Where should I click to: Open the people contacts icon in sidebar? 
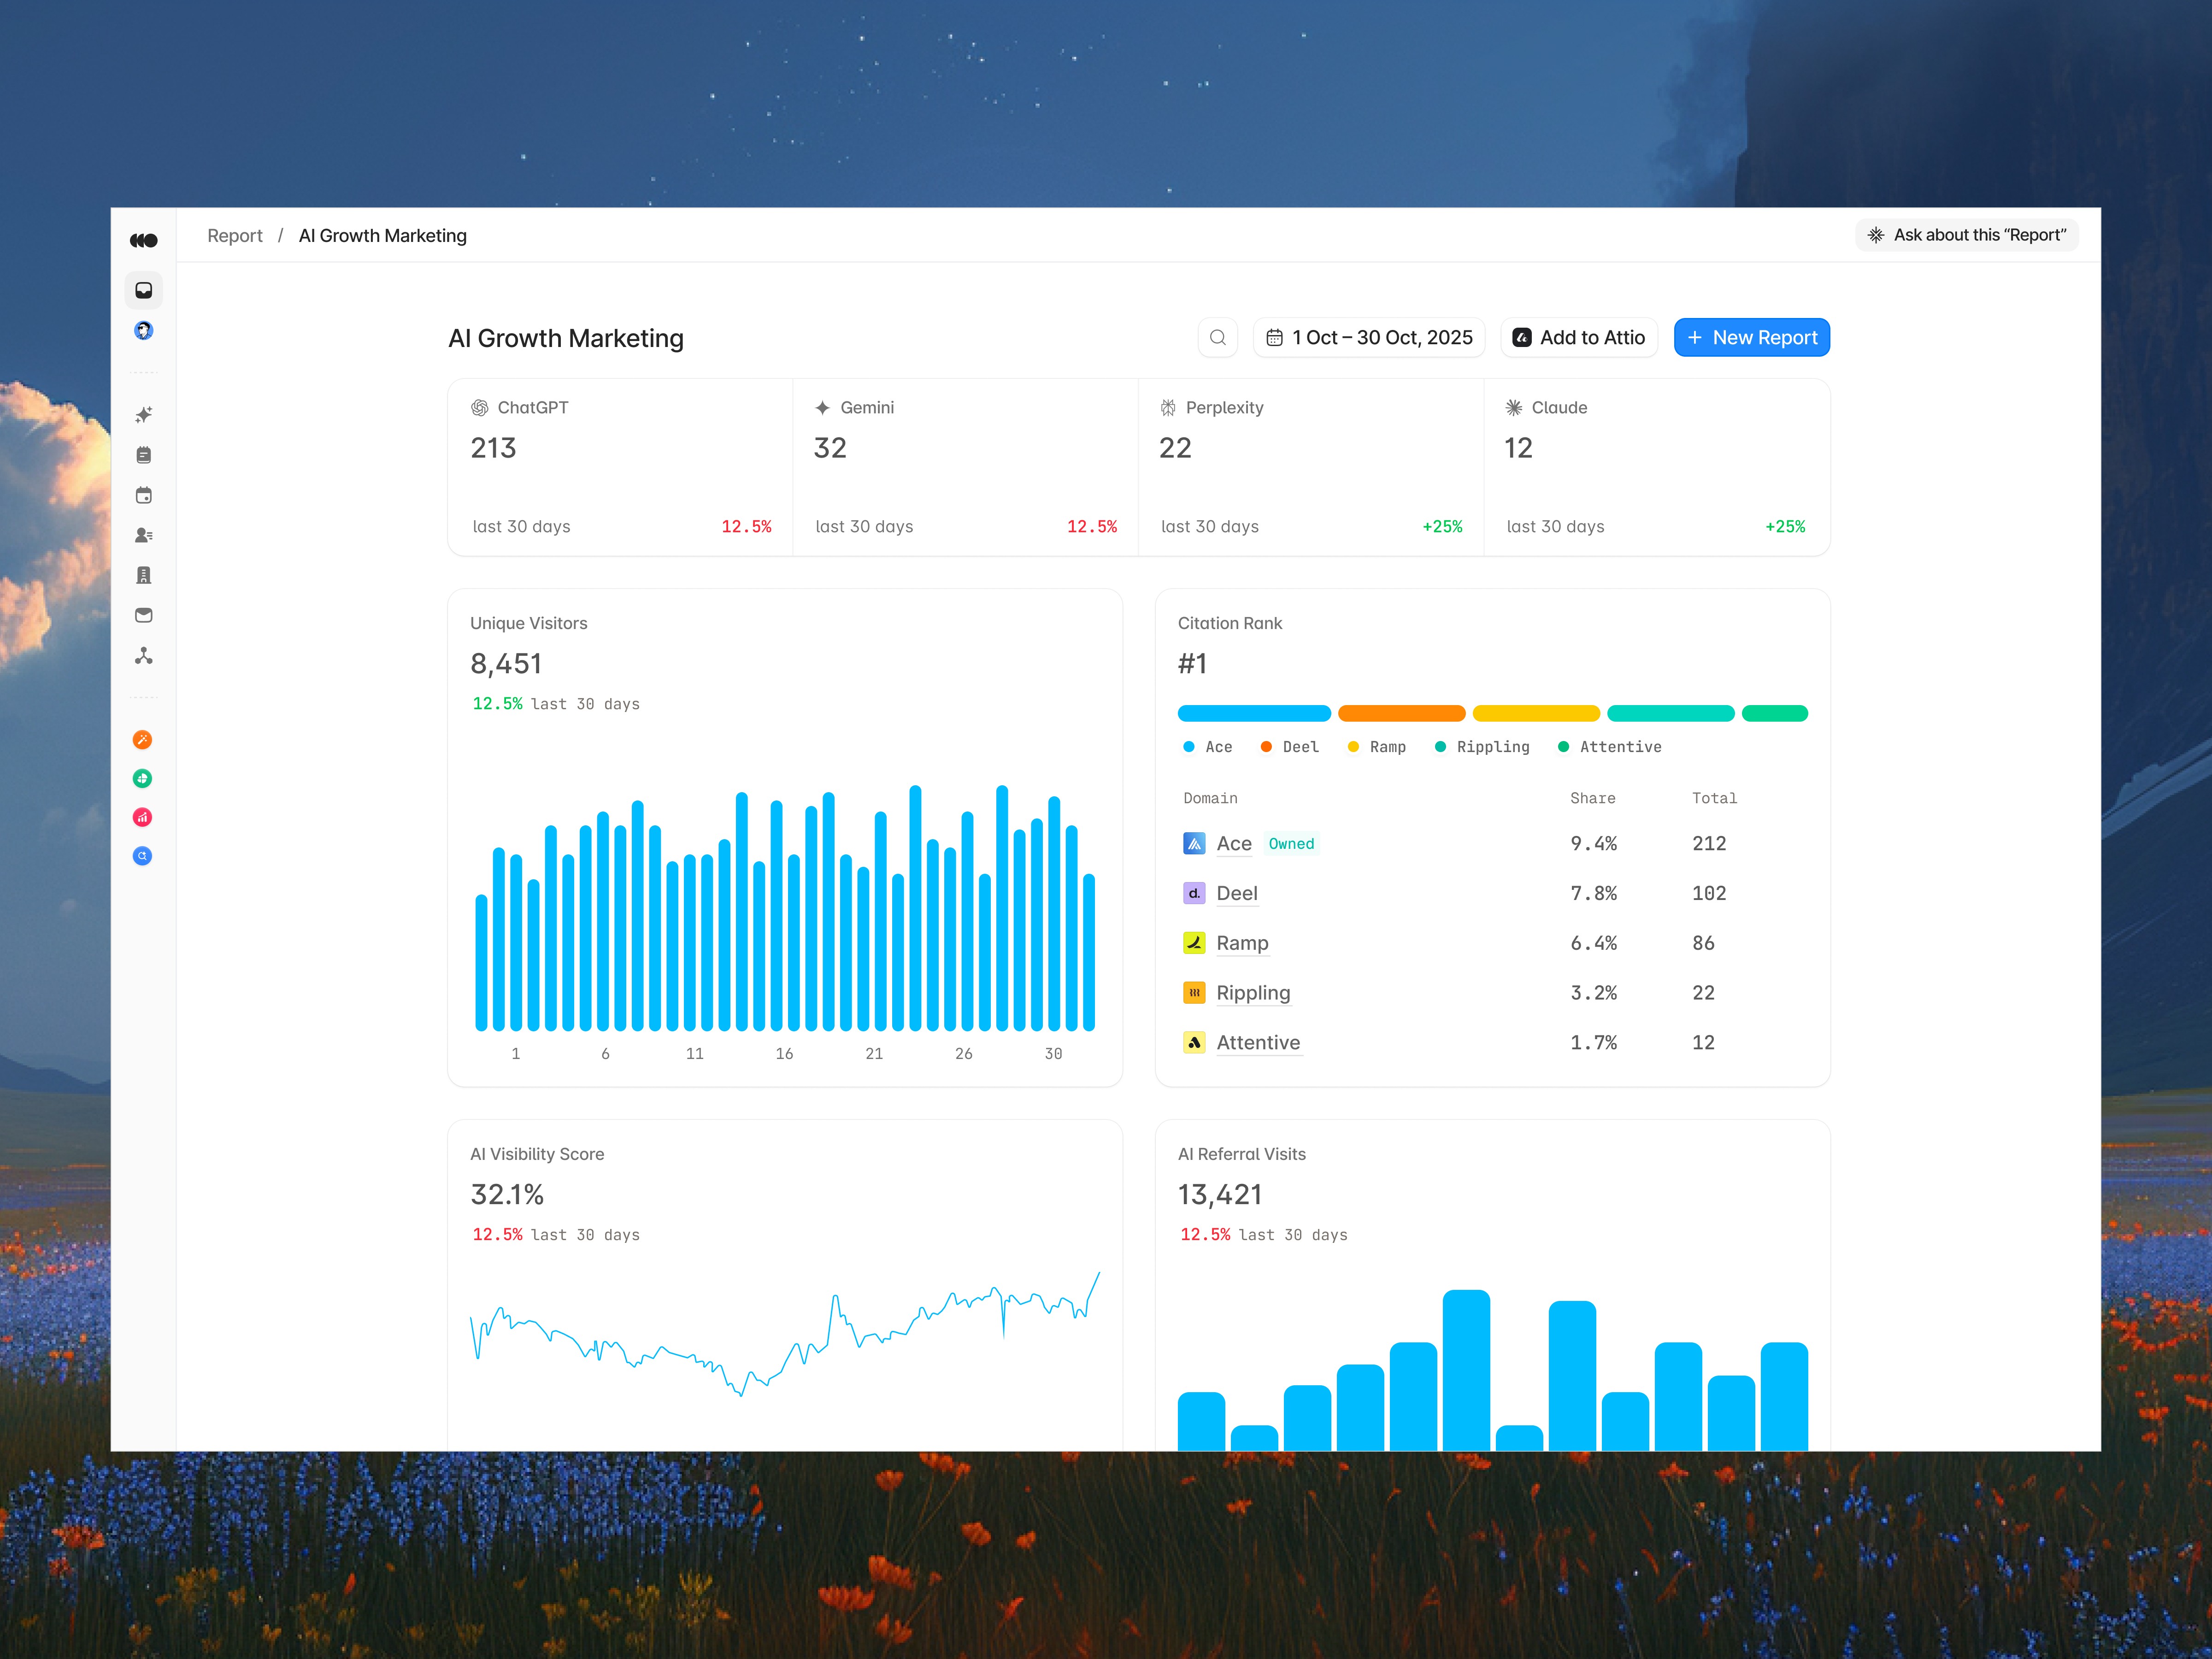tap(143, 535)
